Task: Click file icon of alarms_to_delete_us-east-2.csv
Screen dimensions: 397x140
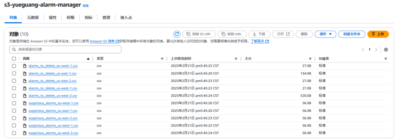Action: (25, 81)
